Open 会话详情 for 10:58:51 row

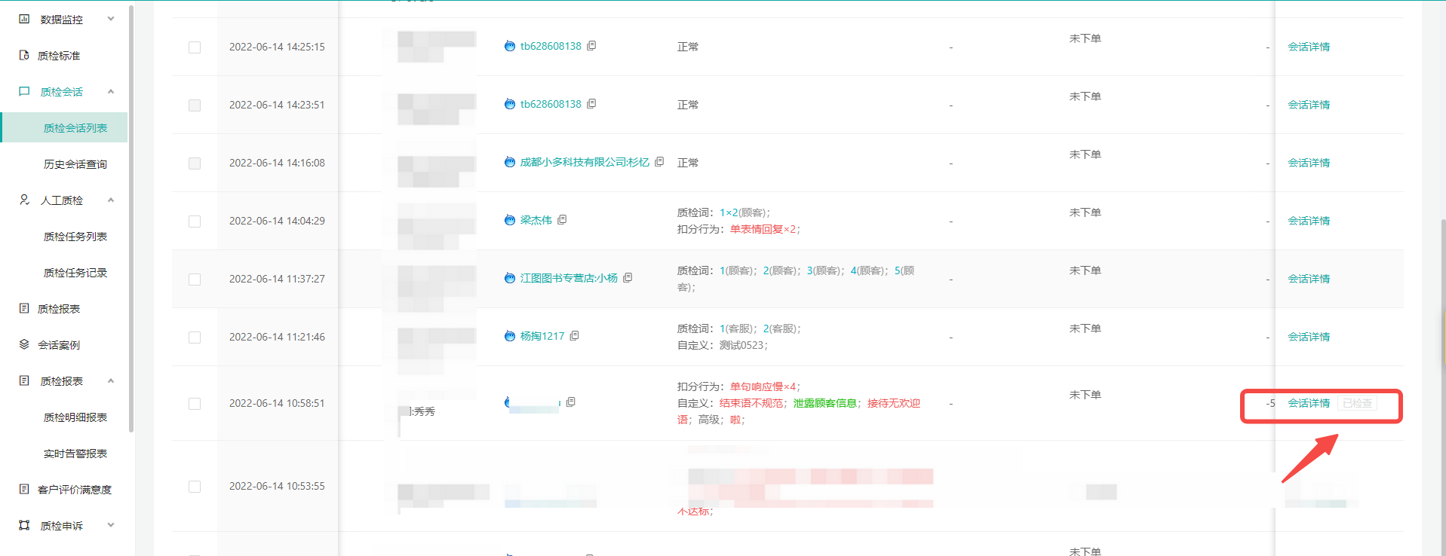(x=1309, y=403)
